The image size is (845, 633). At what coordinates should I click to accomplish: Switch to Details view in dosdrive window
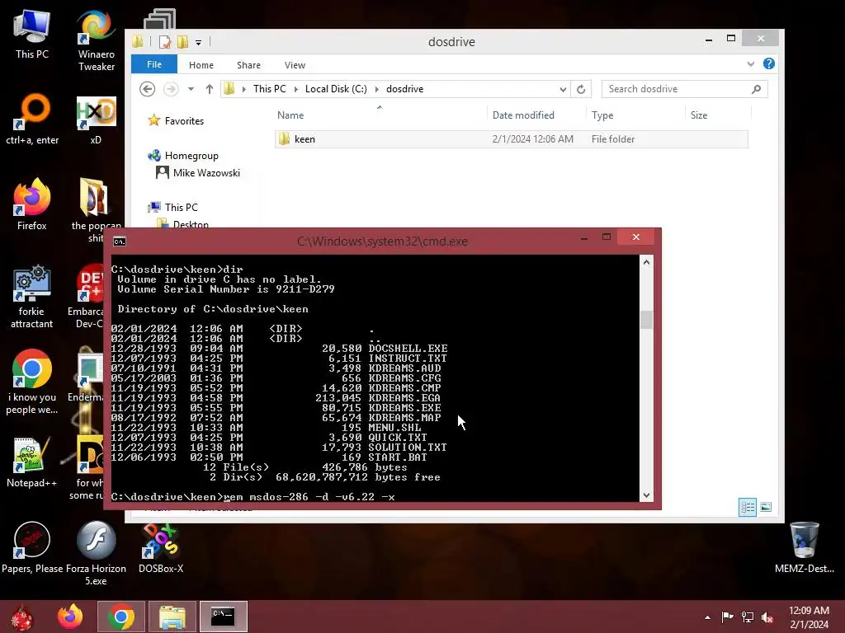pos(748,507)
